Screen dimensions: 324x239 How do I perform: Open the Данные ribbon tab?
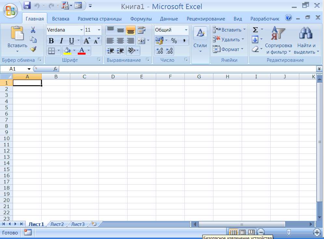tap(169, 19)
